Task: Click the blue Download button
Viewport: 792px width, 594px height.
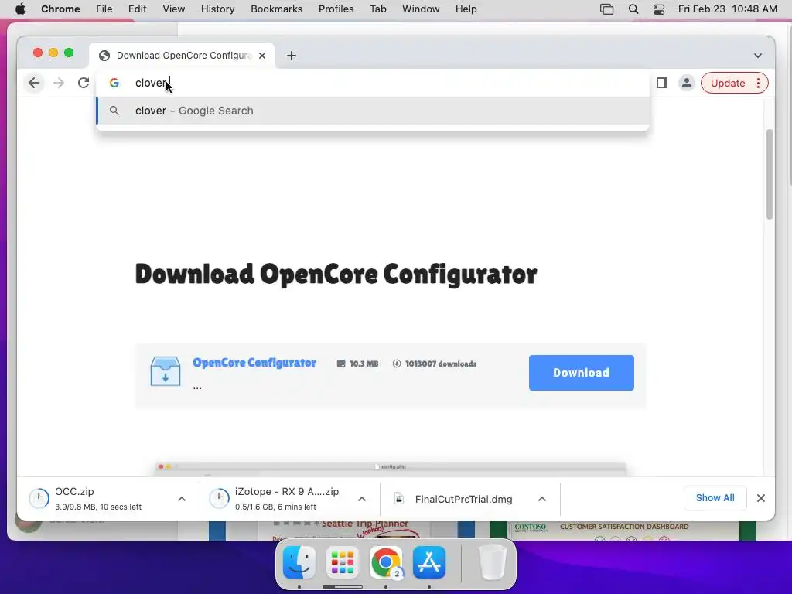Action: click(582, 373)
